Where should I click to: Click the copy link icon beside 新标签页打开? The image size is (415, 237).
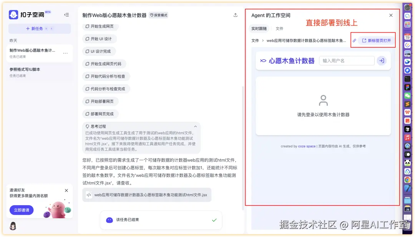point(354,40)
